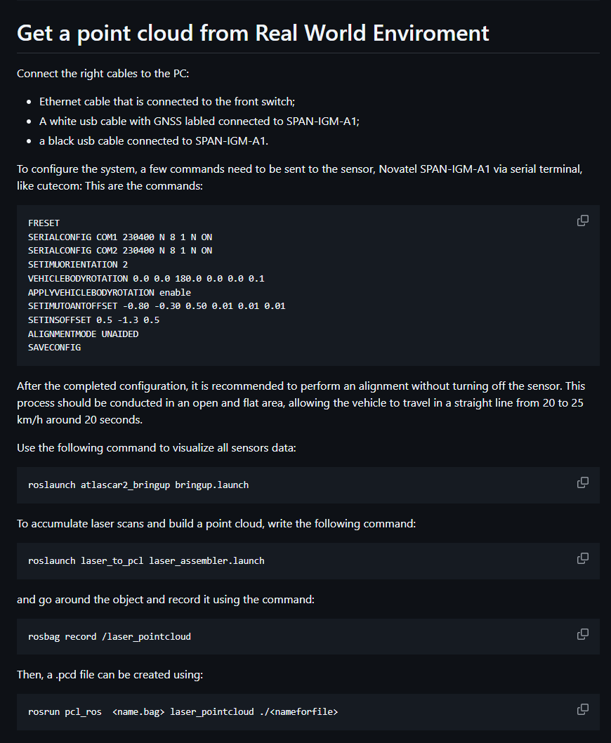This screenshot has height=743, width=611.
Task: Copy the rosbag record command
Action: [x=582, y=634]
